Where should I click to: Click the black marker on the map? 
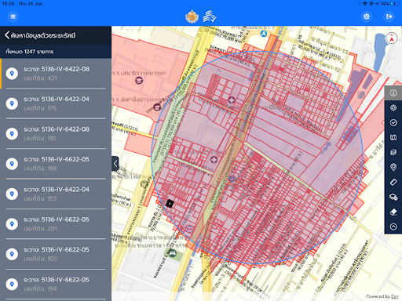pos(170,203)
